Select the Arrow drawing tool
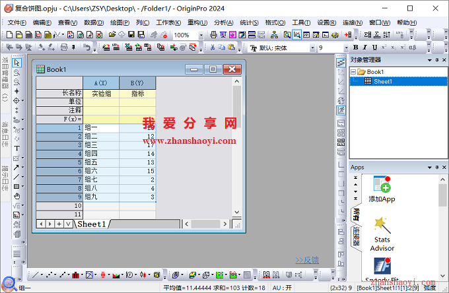Screen dimensions: 449x293 [x=17, y=168]
